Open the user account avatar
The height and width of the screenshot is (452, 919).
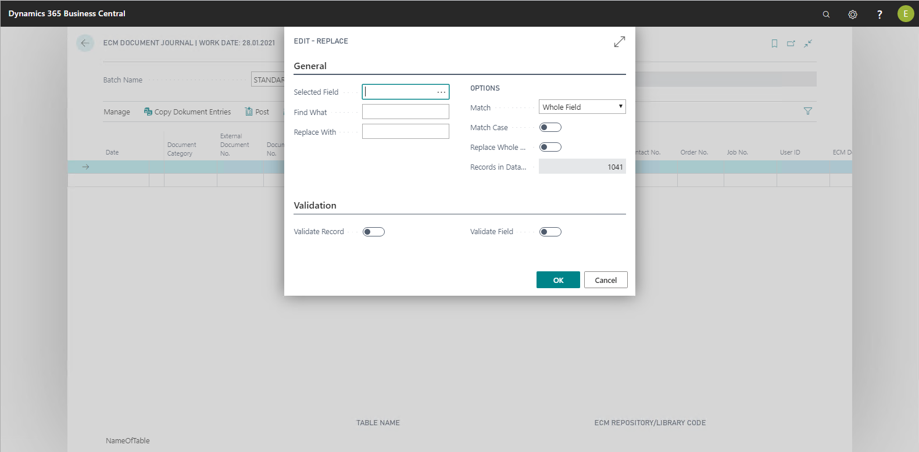pyautogui.click(x=905, y=14)
